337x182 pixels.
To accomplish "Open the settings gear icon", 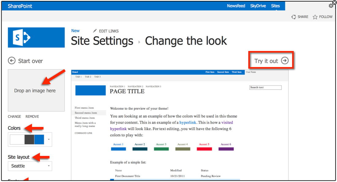I will point(331,6).
